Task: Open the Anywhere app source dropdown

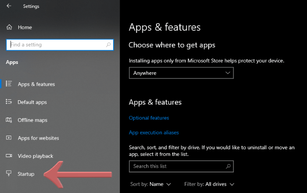Action: pos(181,73)
